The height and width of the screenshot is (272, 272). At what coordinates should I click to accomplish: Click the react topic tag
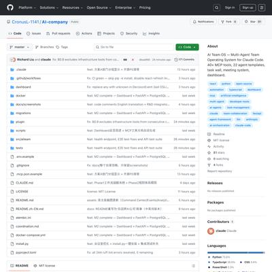[x=213, y=84]
